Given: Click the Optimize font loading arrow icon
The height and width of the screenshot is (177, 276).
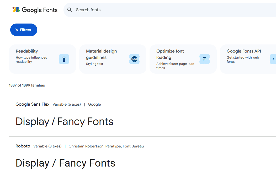Looking at the screenshot, I should click(x=204, y=59).
